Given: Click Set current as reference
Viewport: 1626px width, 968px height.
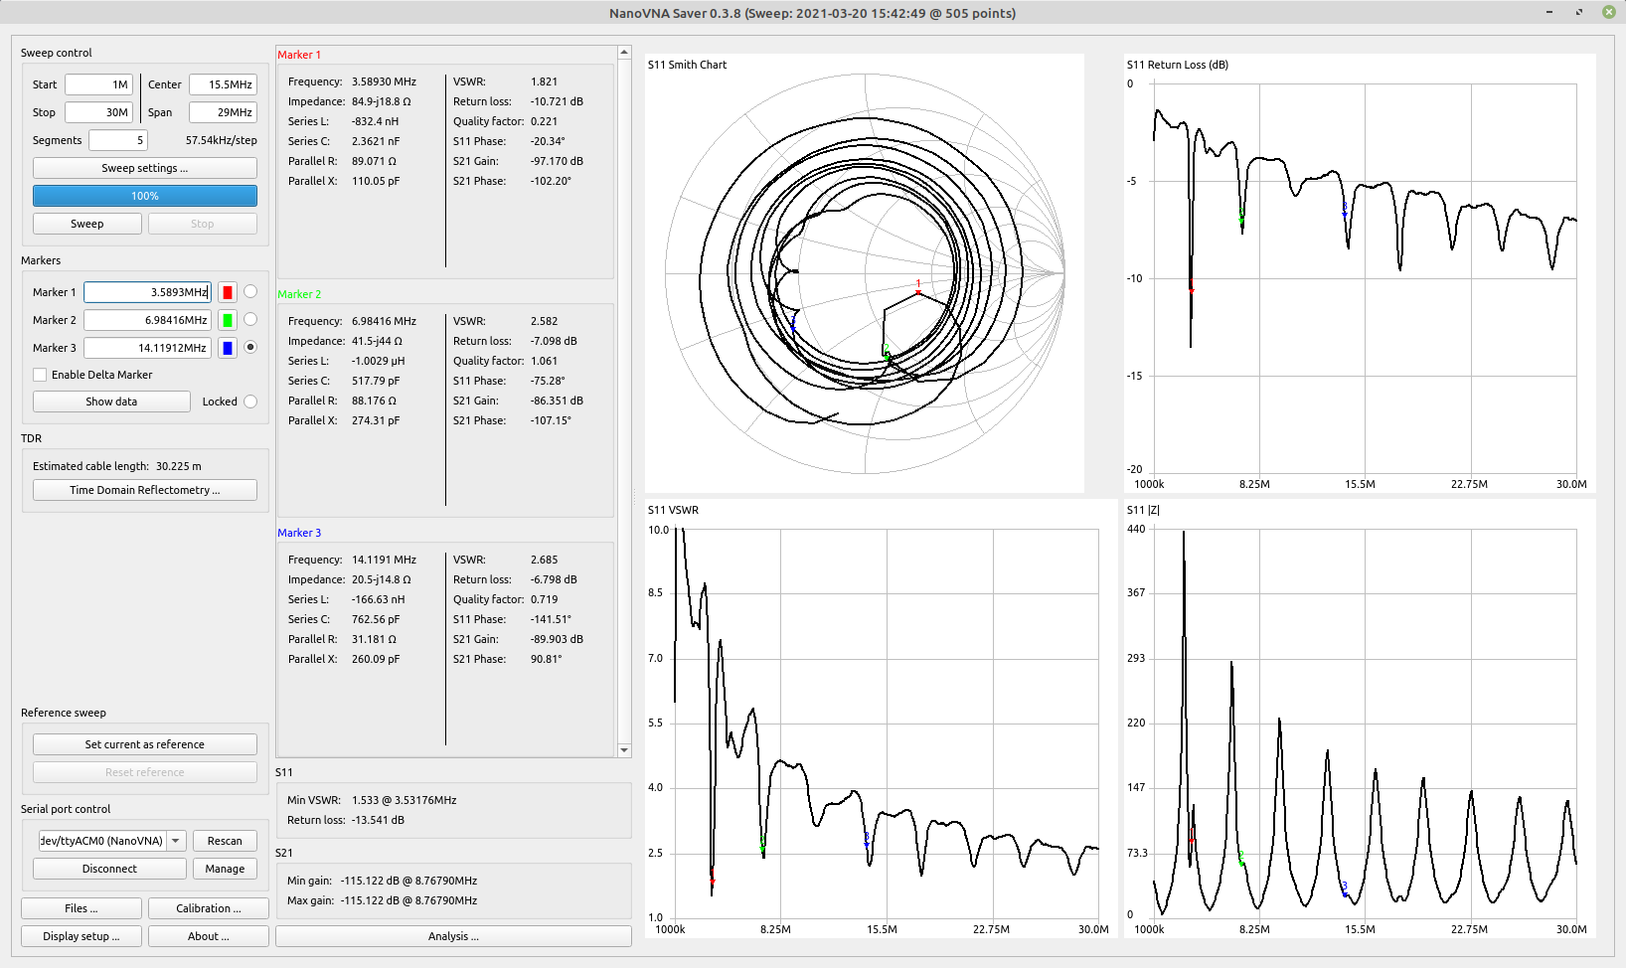Looking at the screenshot, I should coord(145,744).
